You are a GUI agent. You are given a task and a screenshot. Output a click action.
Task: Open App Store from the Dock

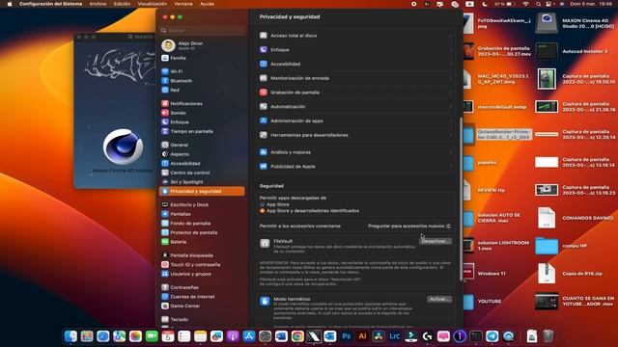click(x=249, y=336)
